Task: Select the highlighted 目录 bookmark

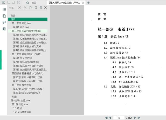Action: click(28, 19)
